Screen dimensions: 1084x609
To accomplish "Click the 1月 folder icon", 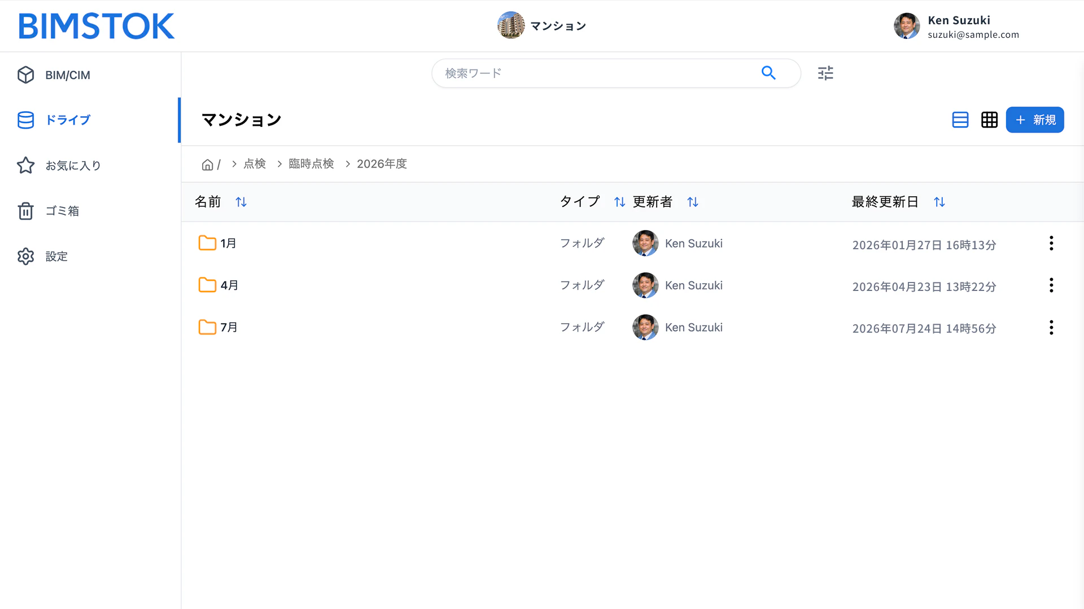I will pos(207,243).
